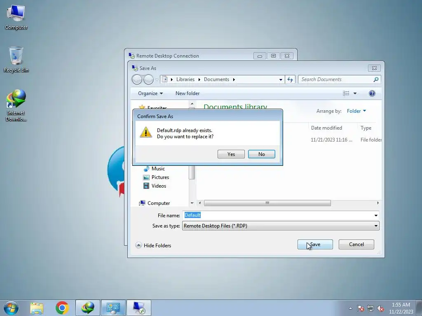Click the horizontal scrollbar thumb in file list

point(267,203)
